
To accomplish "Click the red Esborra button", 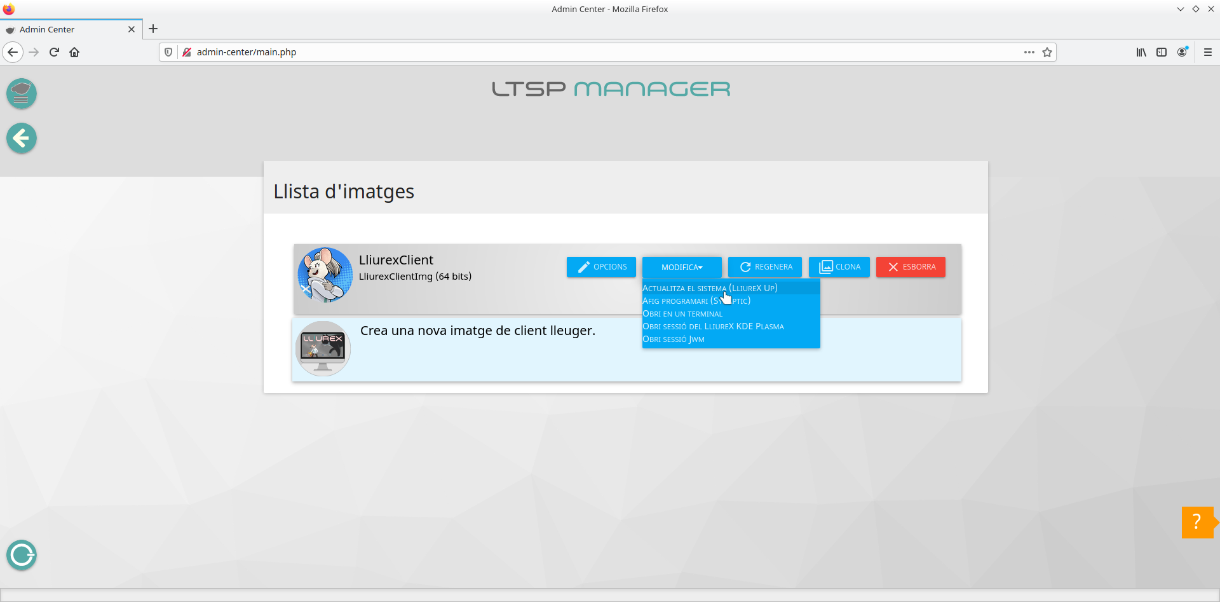I will (x=910, y=267).
